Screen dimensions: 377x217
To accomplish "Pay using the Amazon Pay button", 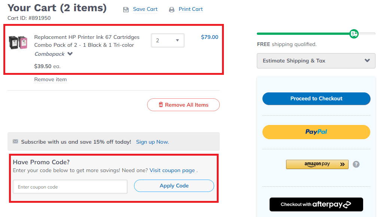I will click(x=317, y=164).
